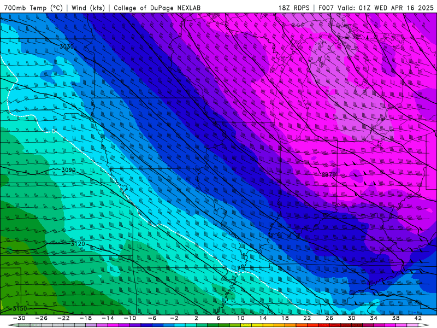Click the 14 color scale tick label
This screenshot has width=437, height=328.
pos(263,318)
